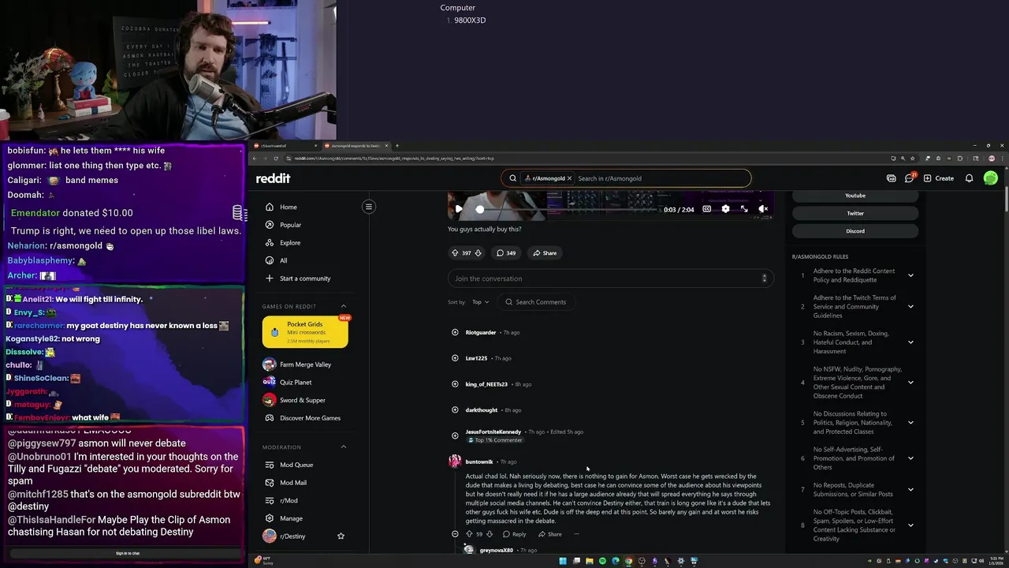The image size is (1009, 568).
Task: Expand Riotguarder's collapsed comment
Action: tap(455, 332)
